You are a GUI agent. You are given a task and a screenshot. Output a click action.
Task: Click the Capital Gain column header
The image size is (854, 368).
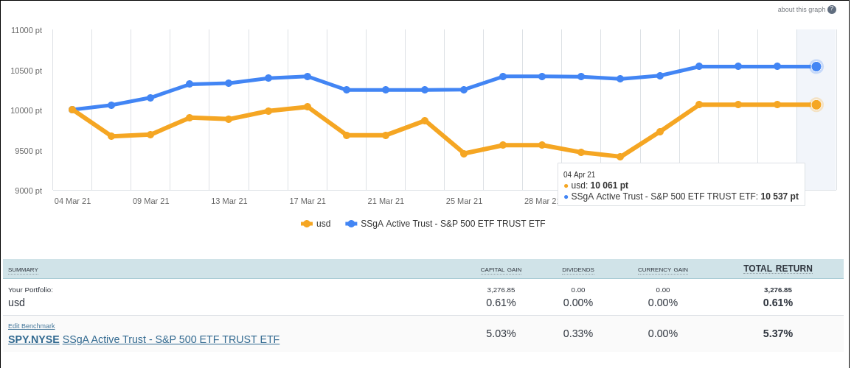click(x=501, y=270)
